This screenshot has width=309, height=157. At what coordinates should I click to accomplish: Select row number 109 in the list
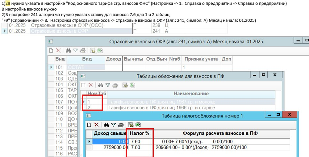point(59,113)
